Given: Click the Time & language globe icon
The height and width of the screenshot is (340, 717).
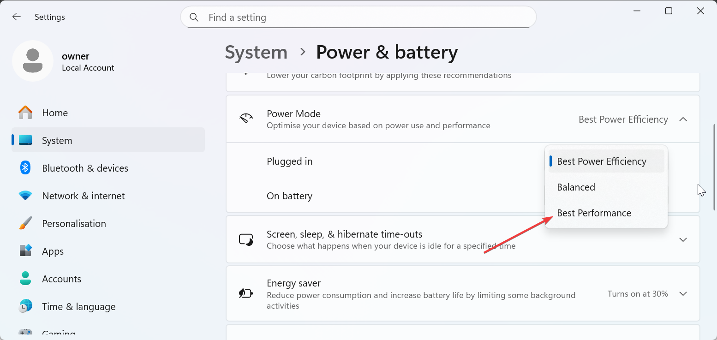Looking at the screenshot, I should click(25, 306).
